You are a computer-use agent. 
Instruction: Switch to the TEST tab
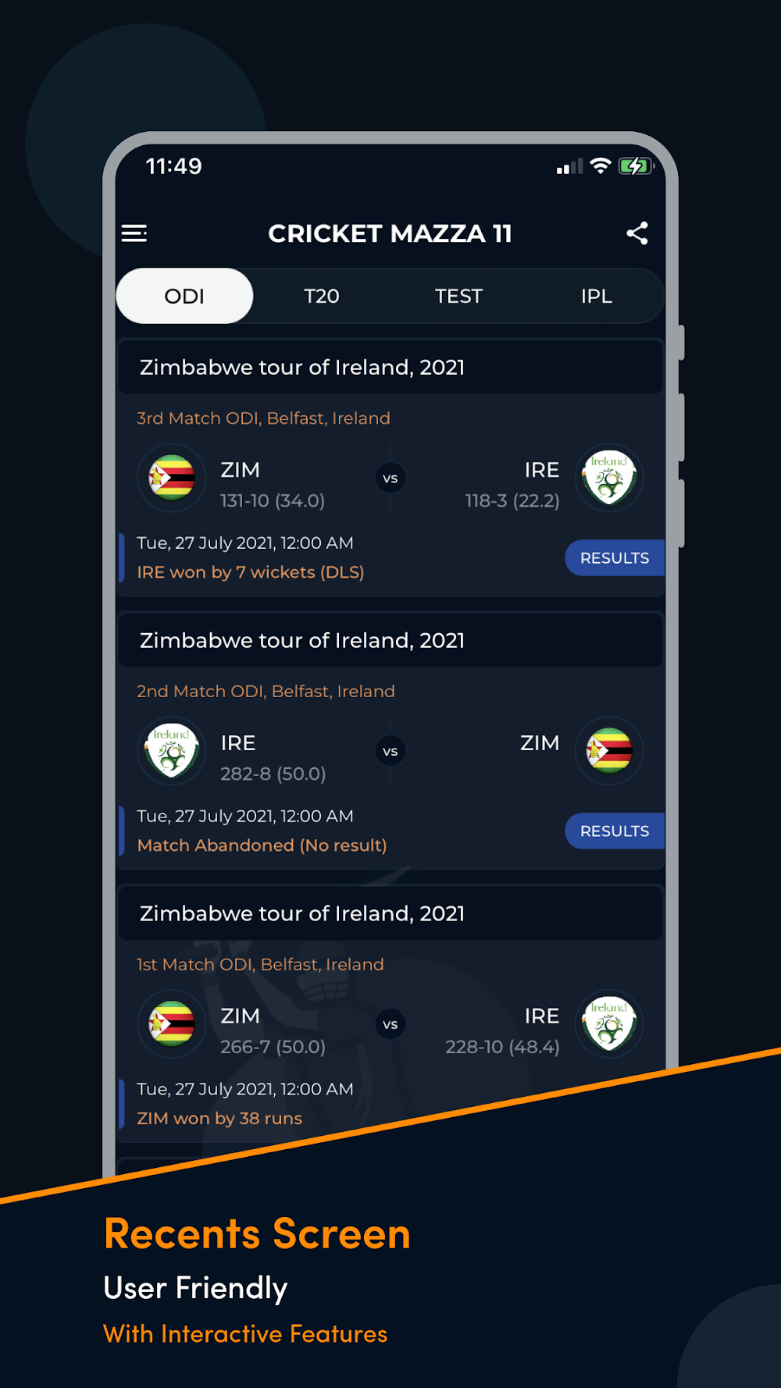(458, 296)
